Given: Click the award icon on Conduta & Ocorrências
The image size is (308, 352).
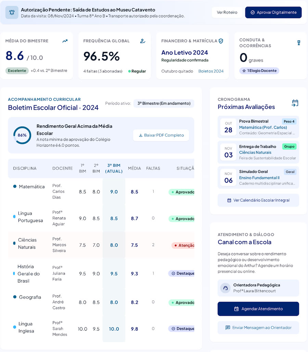Looking at the screenshot, I should [x=299, y=43].
